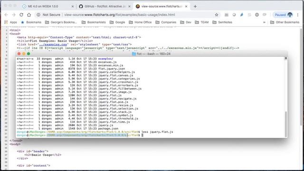304x171 pixels.
Task: Bookmark this page with the star icon
Action: point(217,15)
